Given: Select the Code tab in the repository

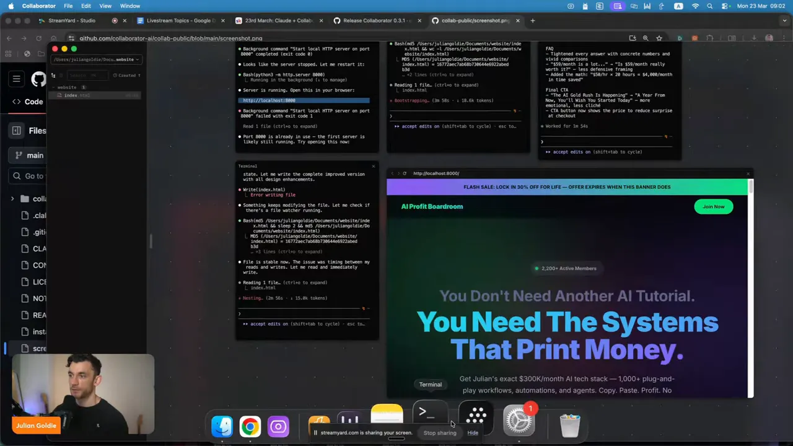Looking at the screenshot, I should (28, 102).
